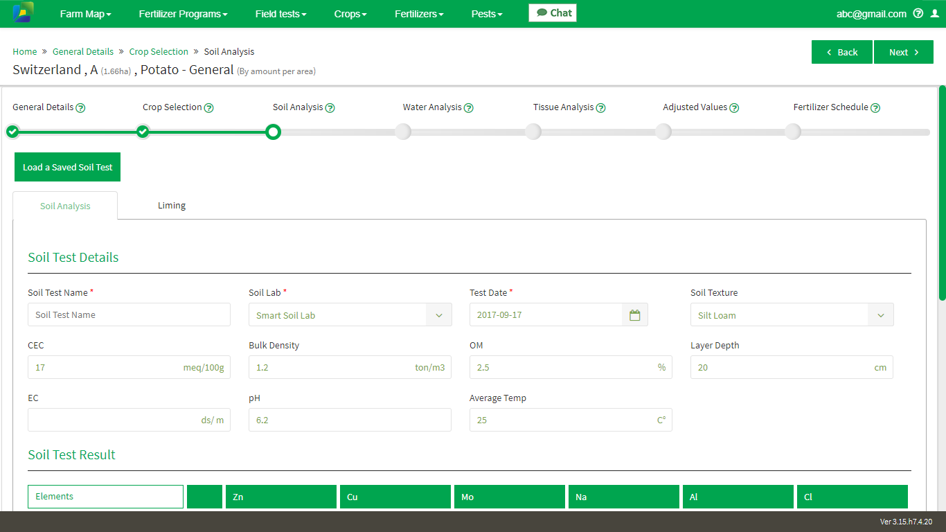Viewport: 946px width, 532px height.
Task: Open the Fertilizer Programs menu
Action: (x=183, y=14)
